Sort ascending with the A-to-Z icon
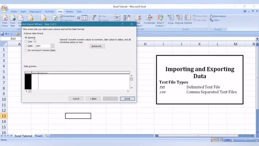 [x=79, y=18]
